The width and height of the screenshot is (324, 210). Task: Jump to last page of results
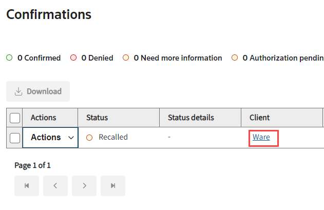pyautogui.click(x=113, y=186)
